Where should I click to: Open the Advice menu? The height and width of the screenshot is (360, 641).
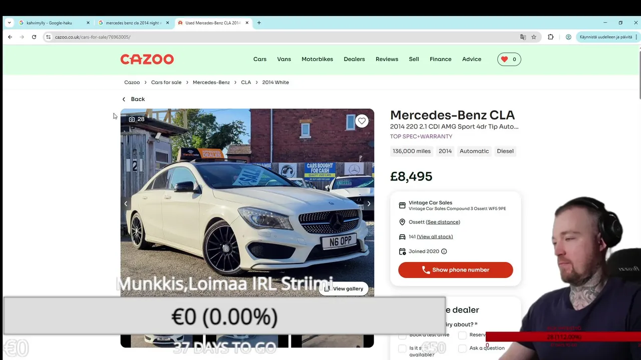pos(472,59)
